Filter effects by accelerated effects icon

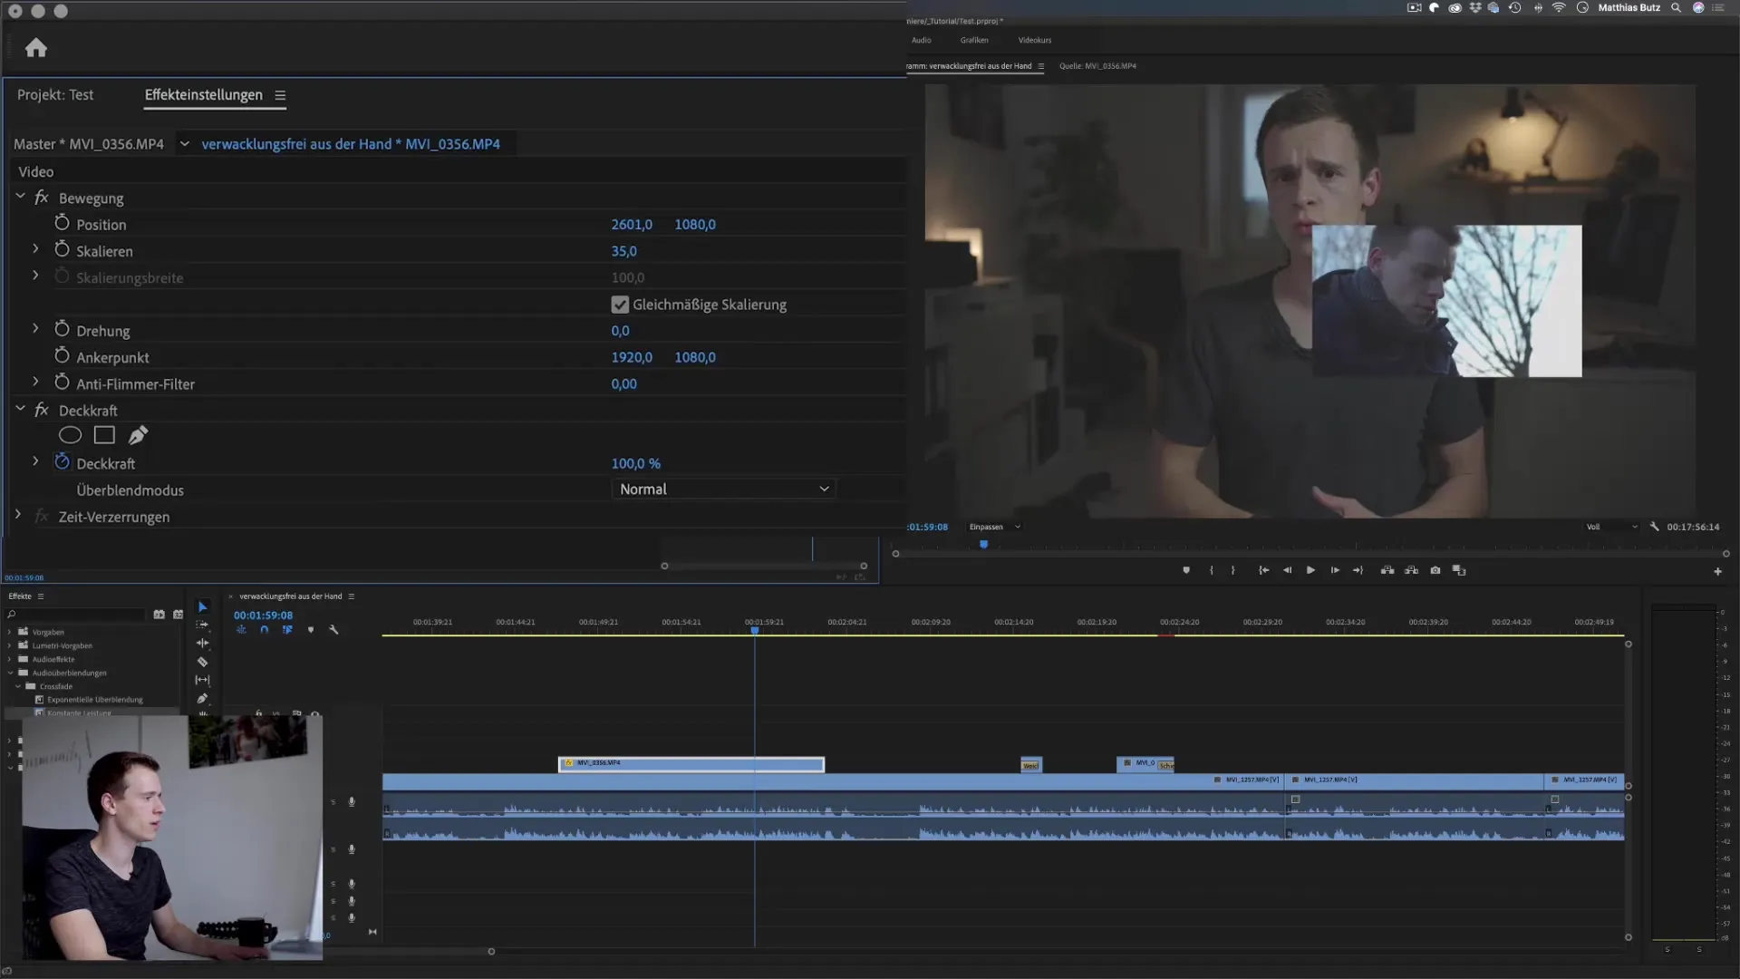159,615
